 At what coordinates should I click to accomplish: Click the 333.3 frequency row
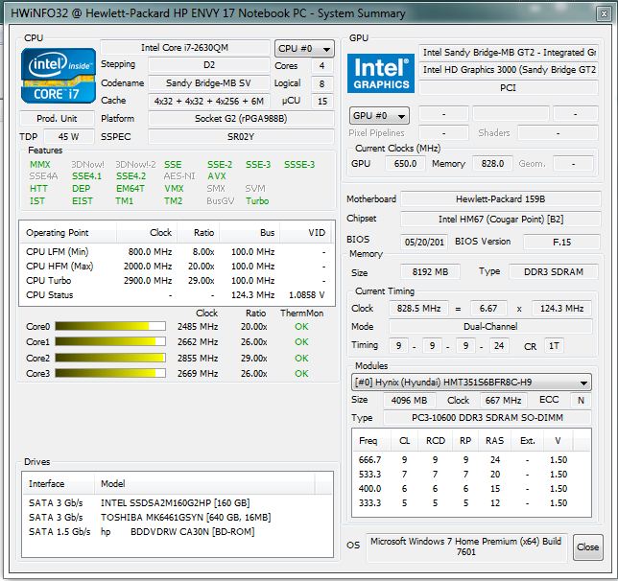[471, 503]
